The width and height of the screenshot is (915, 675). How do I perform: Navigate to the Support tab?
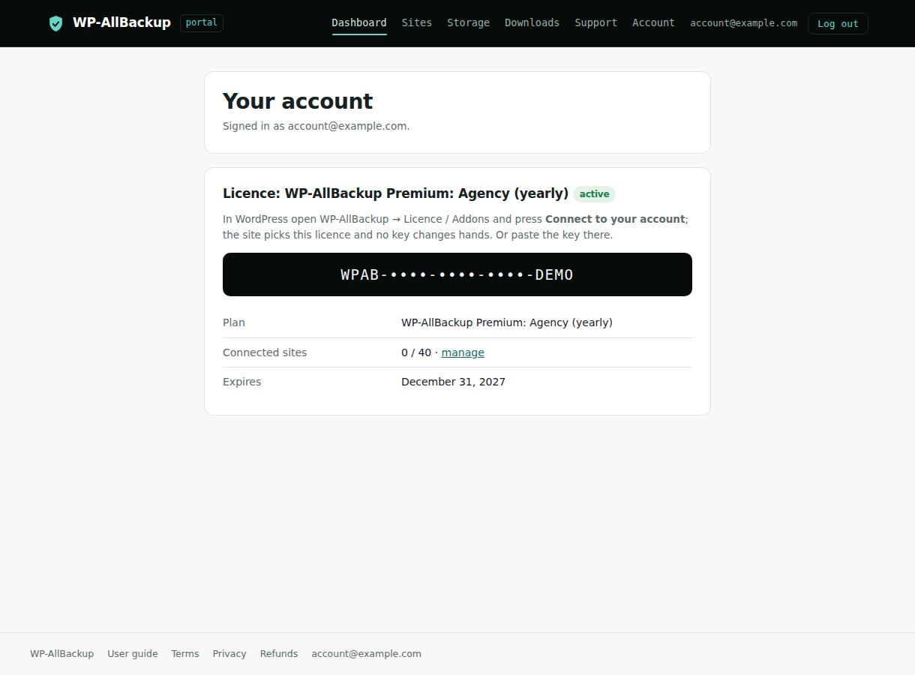596,22
